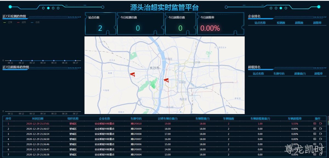Select the red camera marker near 天心区 river
The width and height of the screenshot is (329, 158).
(166, 80)
